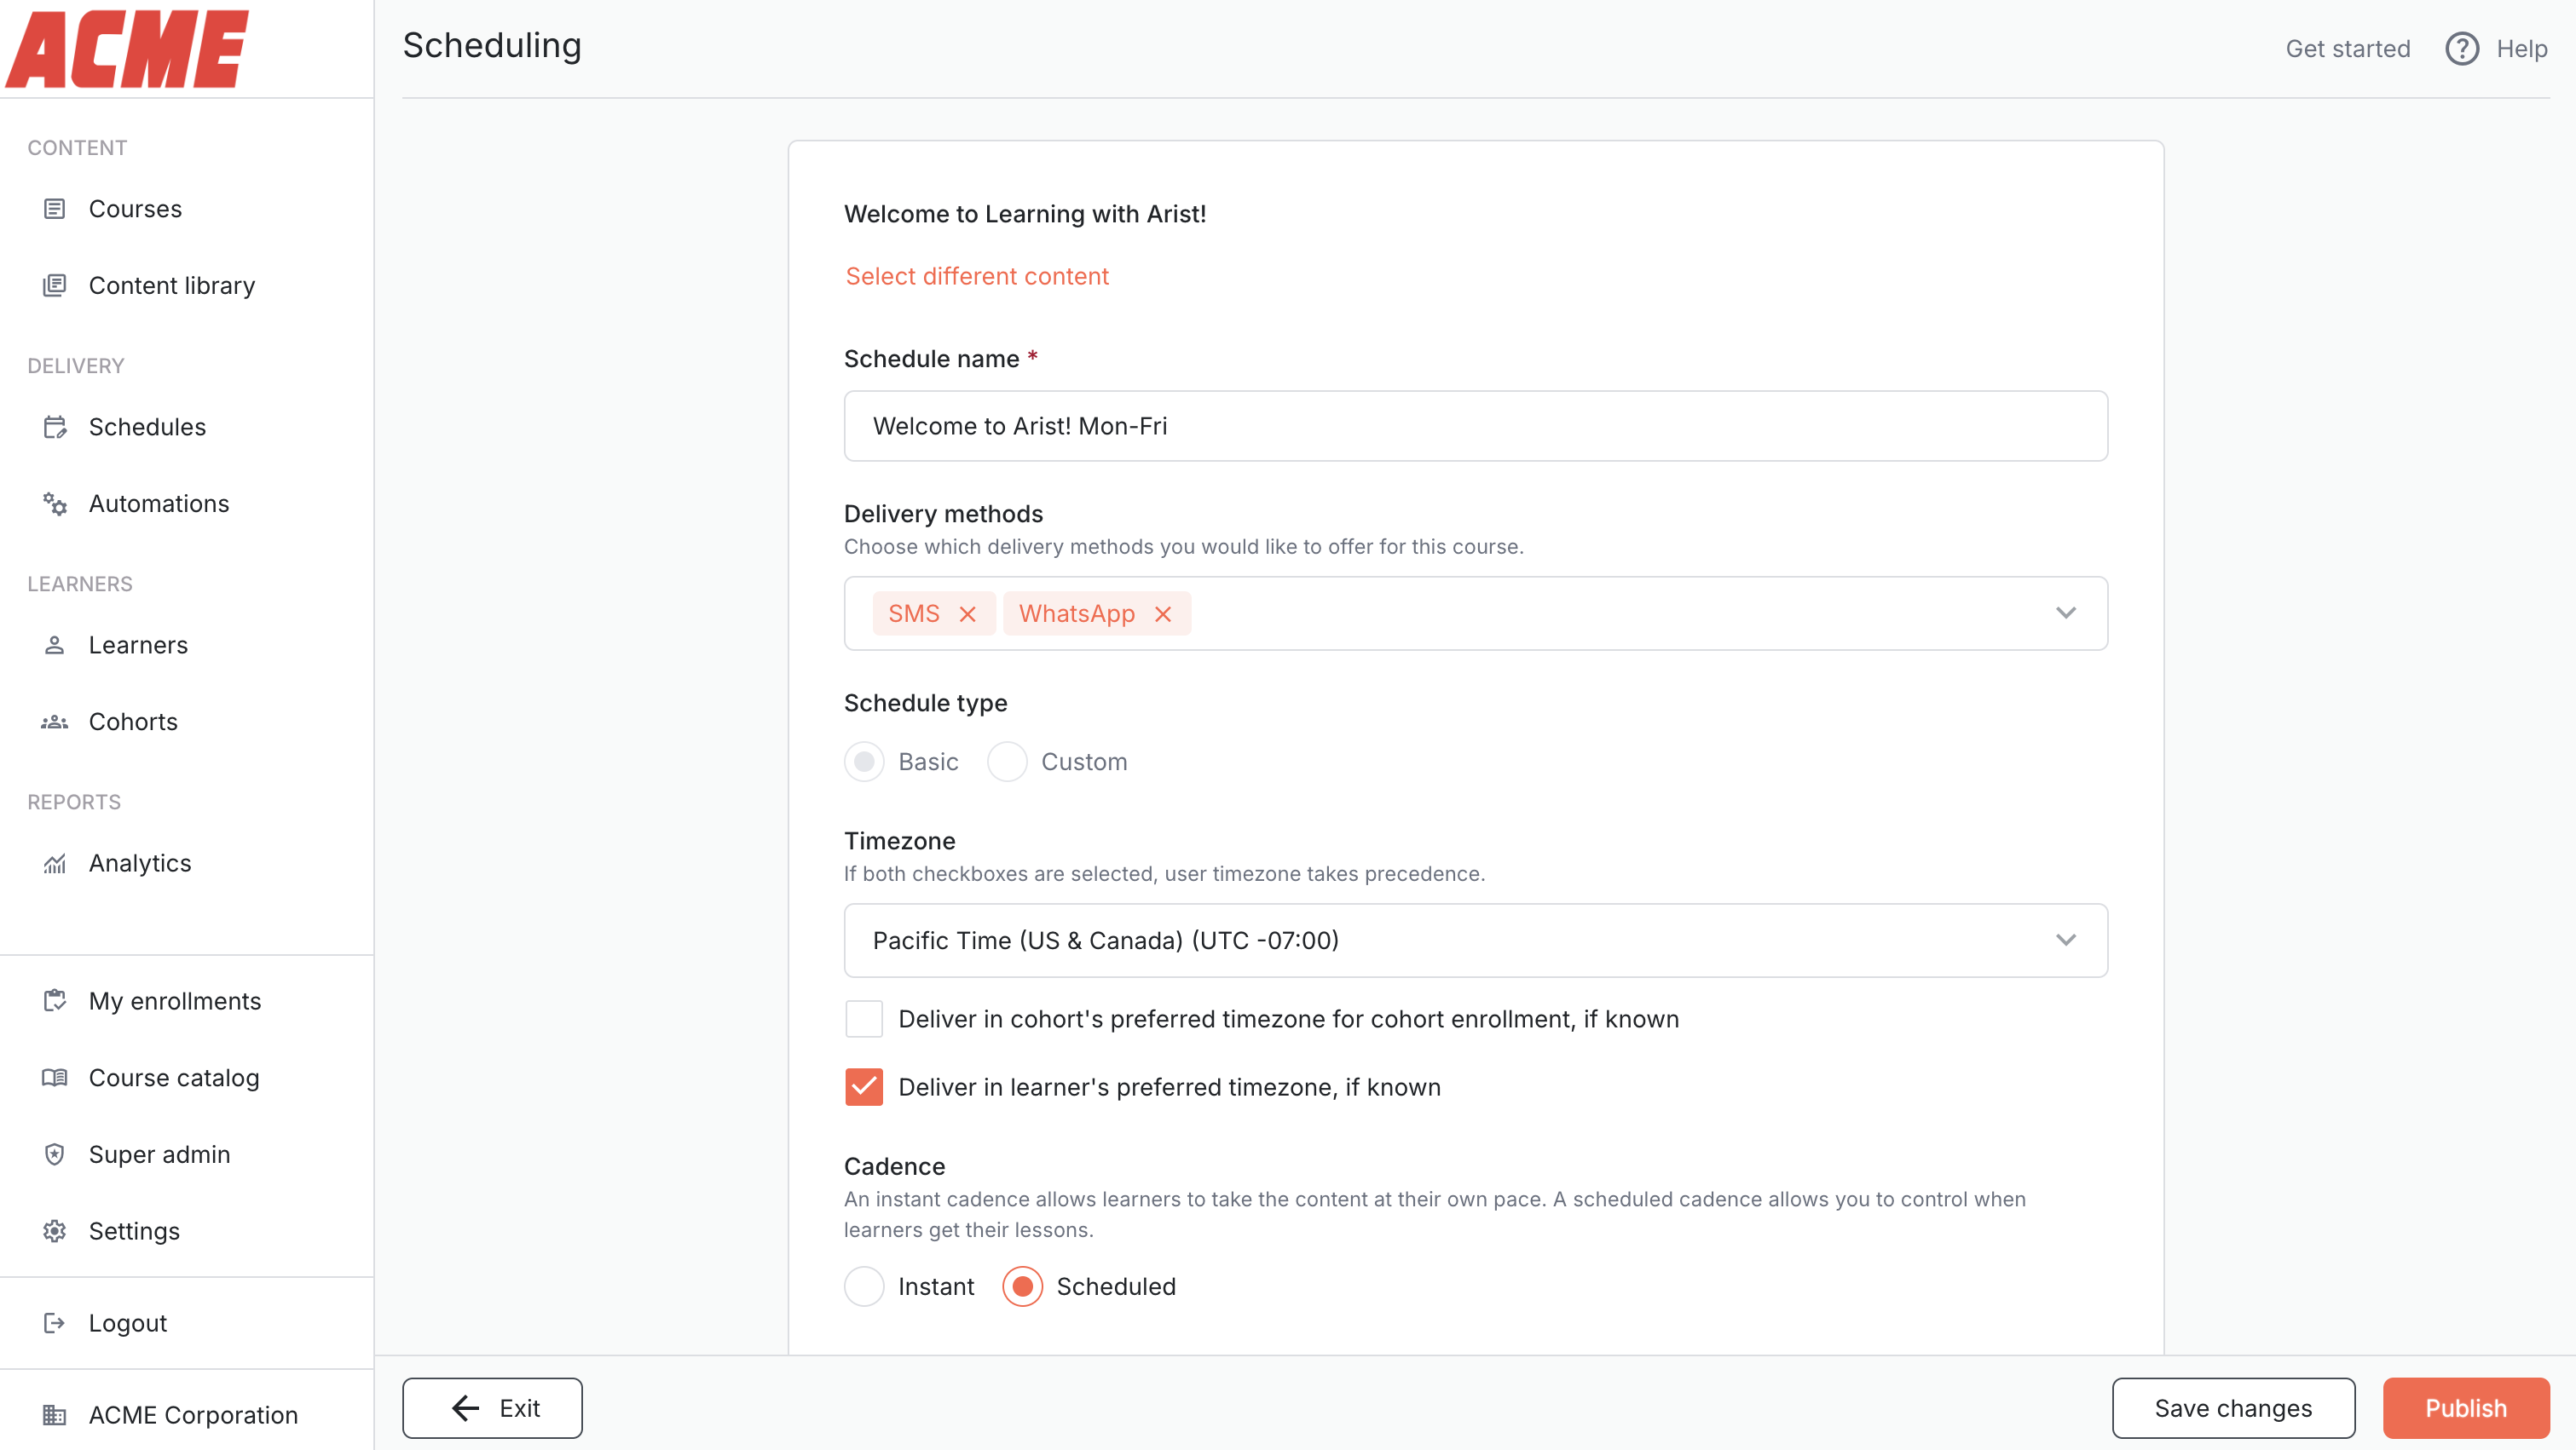Click the Delivery methods label
Screen dimensions: 2576x1450
pyautogui.click(x=943, y=514)
